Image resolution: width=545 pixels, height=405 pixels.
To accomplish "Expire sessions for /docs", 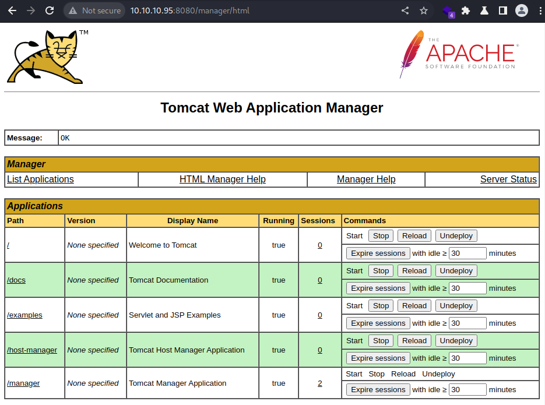I will [x=378, y=288].
